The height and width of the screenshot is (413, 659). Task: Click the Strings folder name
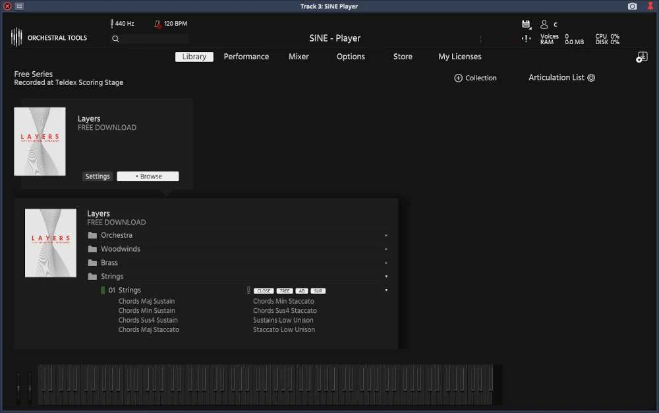(x=112, y=277)
